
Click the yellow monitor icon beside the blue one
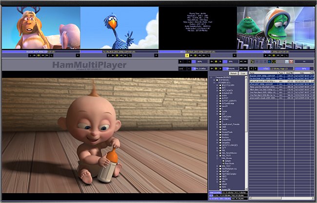(x=274, y=61)
